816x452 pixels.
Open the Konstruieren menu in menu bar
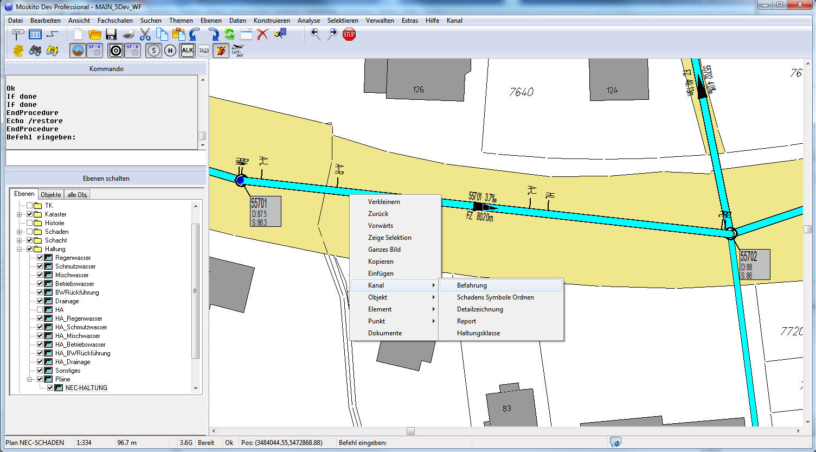(272, 21)
